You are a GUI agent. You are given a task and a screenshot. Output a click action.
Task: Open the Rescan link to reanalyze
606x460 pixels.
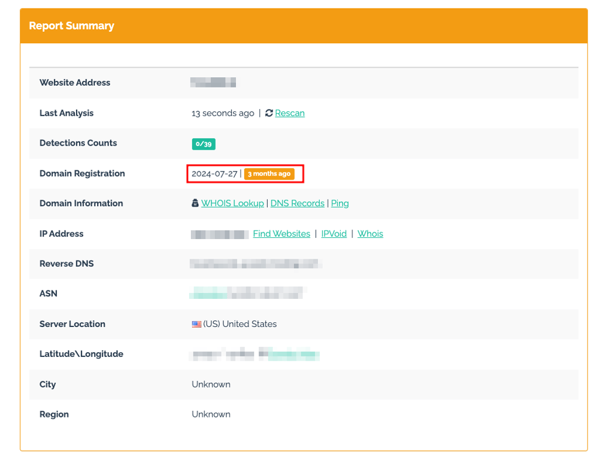pyautogui.click(x=289, y=113)
